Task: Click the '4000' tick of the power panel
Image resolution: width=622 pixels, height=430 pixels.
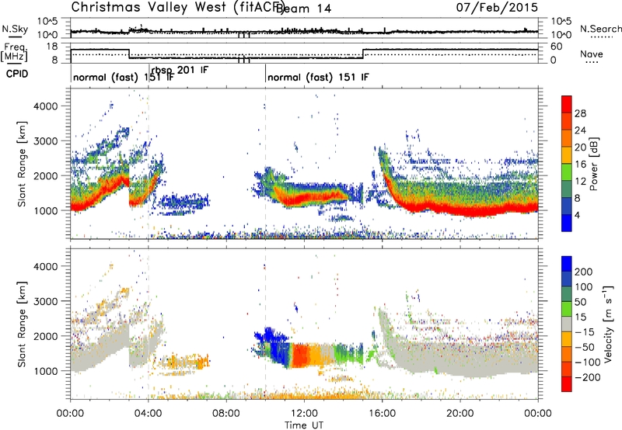Action: point(45,106)
